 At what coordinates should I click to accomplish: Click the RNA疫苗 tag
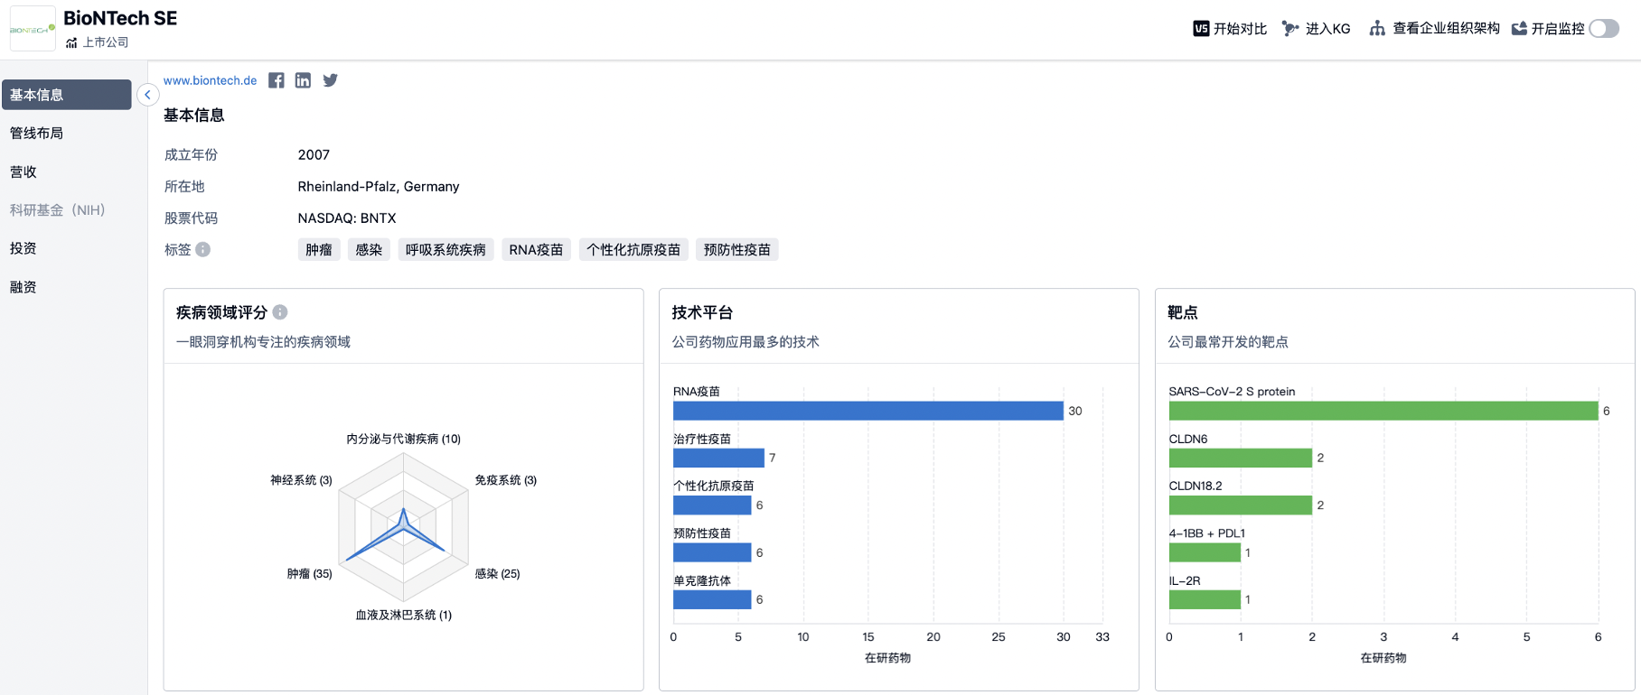(536, 250)
